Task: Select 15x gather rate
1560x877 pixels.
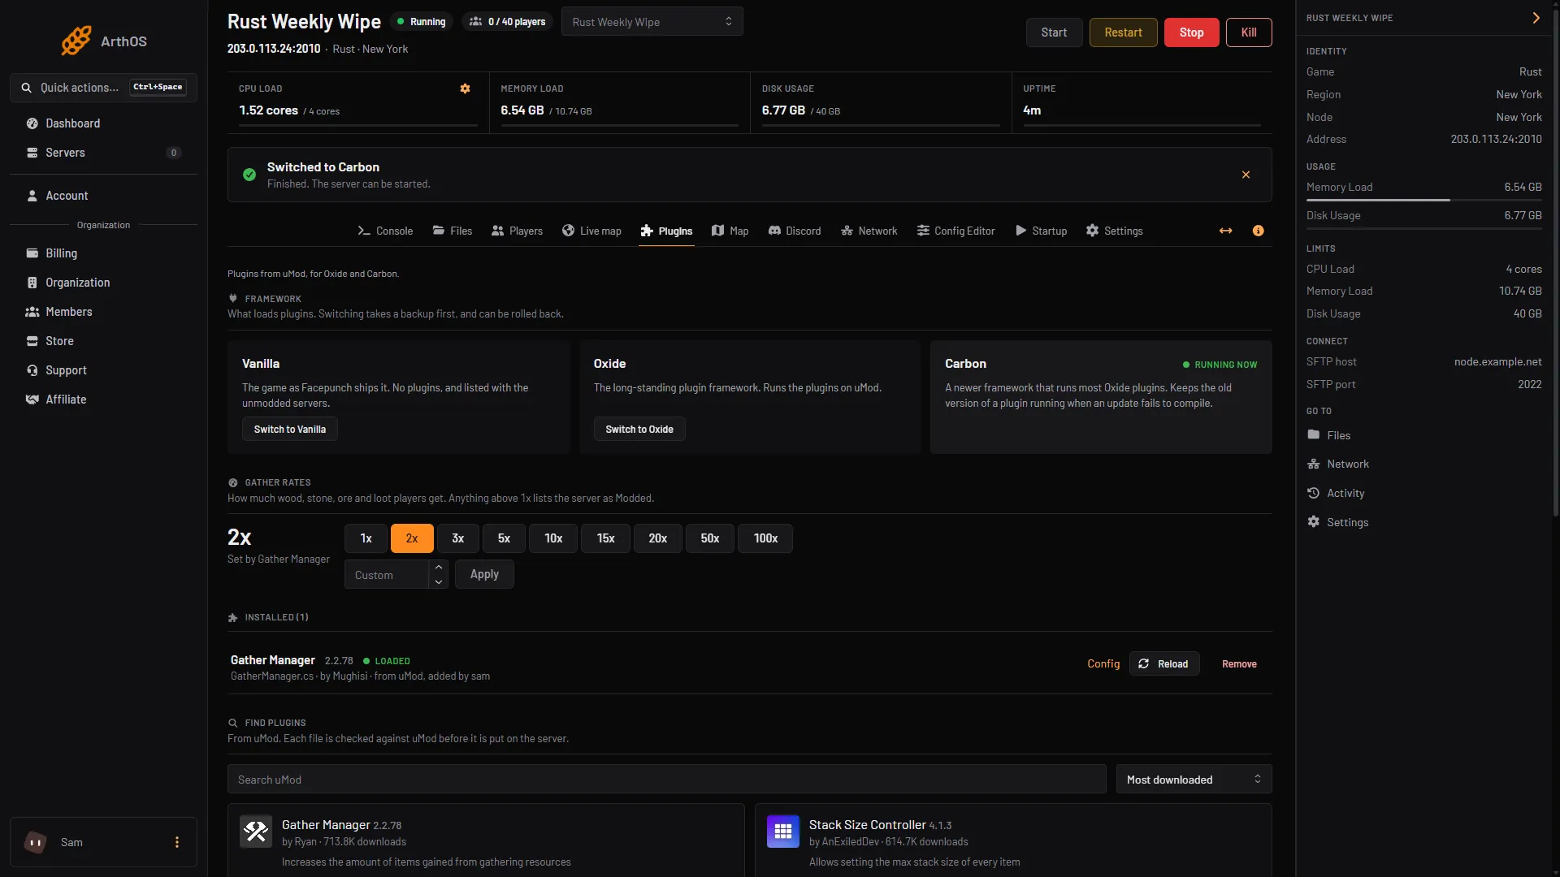Action: pyautogui.click(x=605, y=538)
